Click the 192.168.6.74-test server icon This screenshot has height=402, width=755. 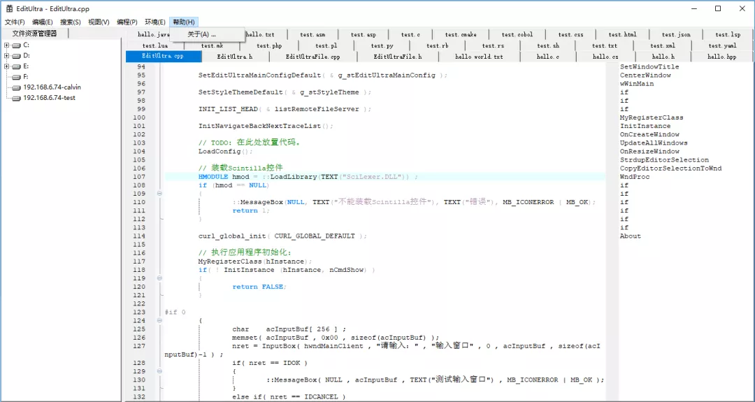(x=17, y=98)
